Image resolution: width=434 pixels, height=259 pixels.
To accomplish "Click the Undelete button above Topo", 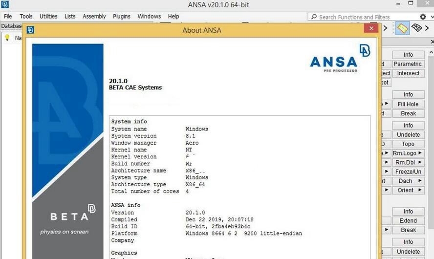I will click(x=408, y=135).
